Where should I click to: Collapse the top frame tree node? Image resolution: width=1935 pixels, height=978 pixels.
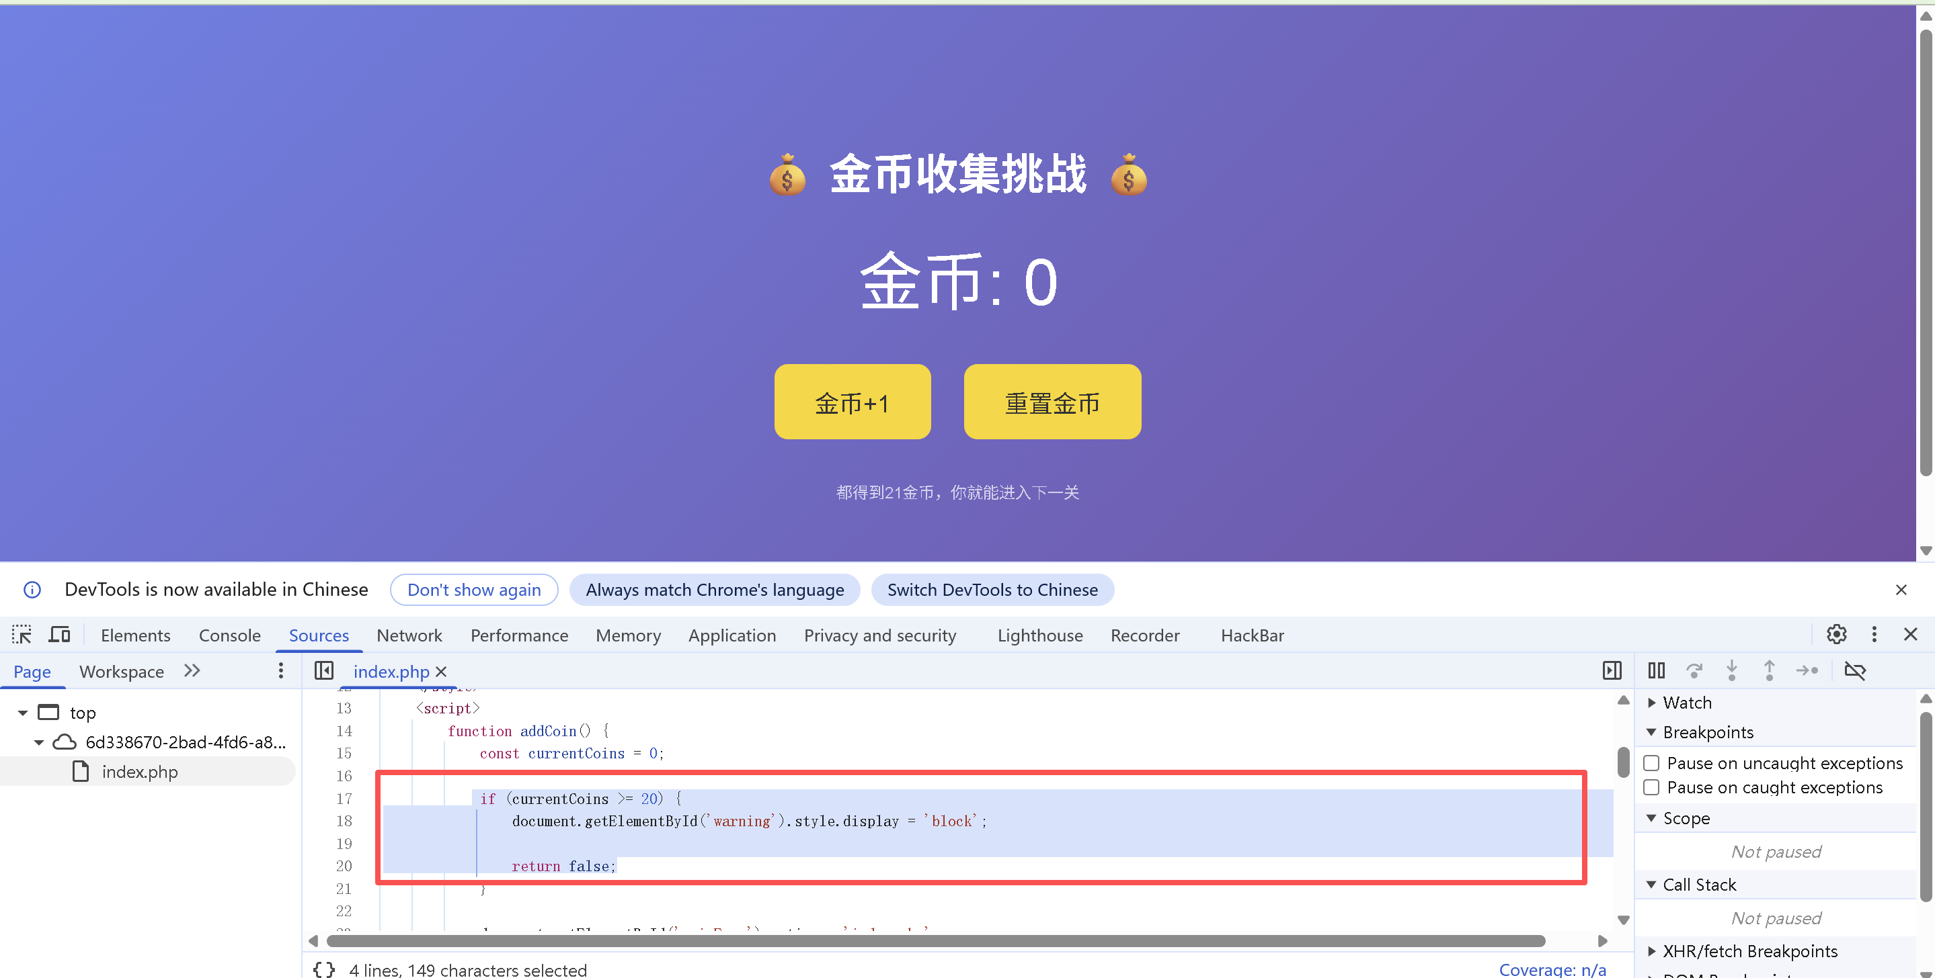click(x=23, y=712)
